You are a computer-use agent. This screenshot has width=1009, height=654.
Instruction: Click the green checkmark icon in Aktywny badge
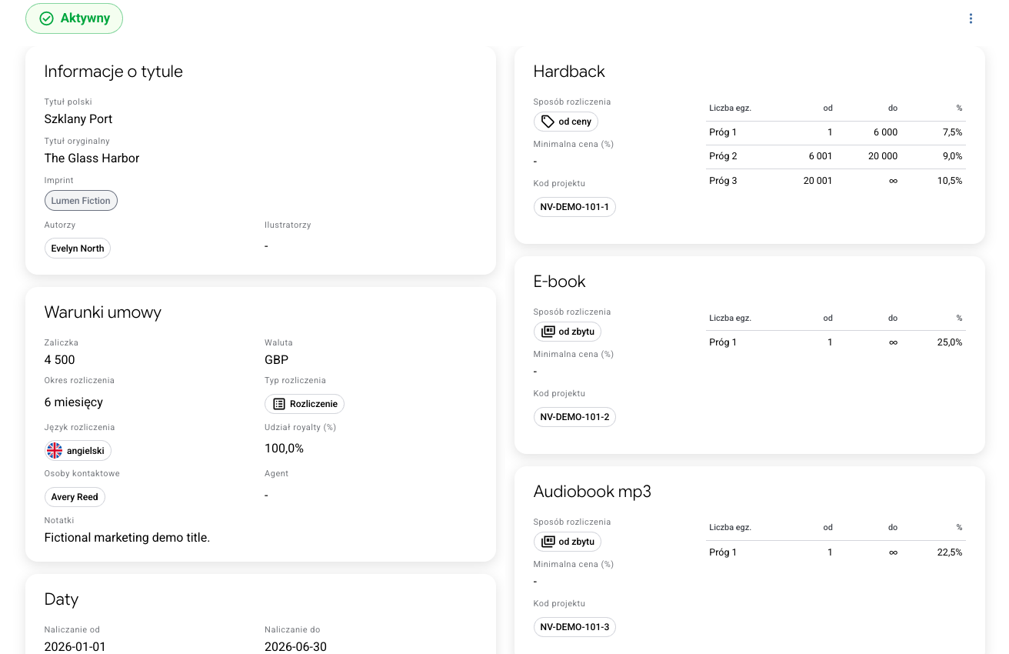coord(46,18)
